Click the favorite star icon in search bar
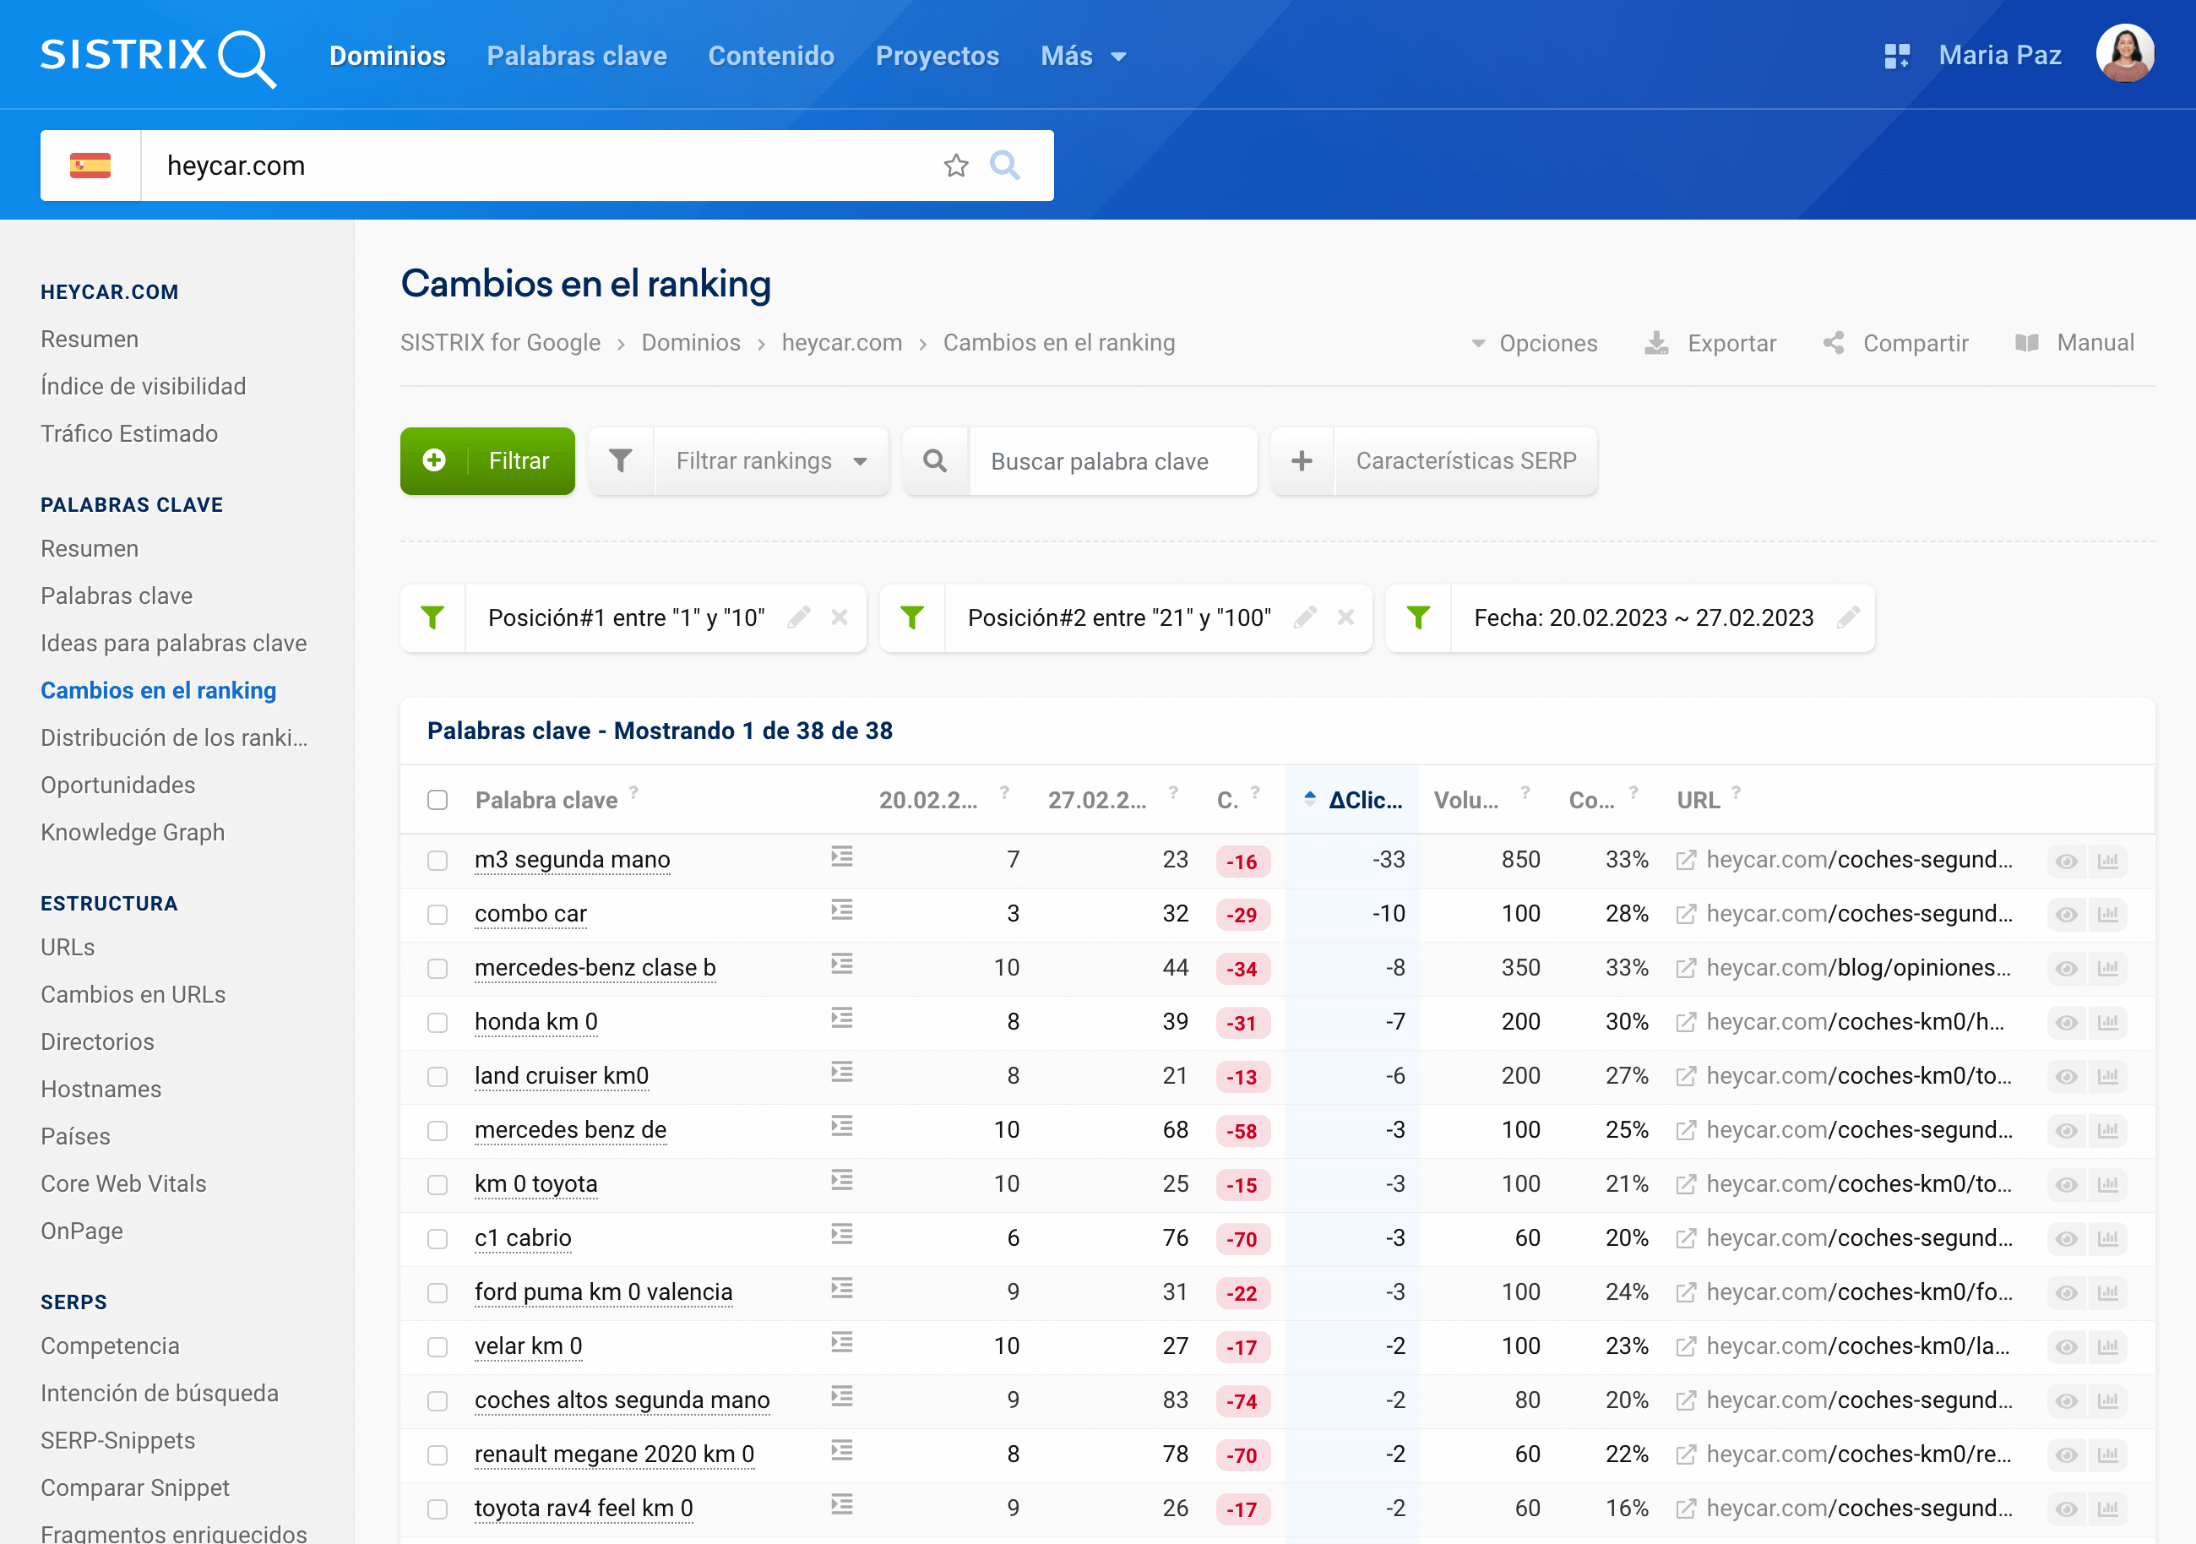Image resolution: width=2196 pixels, height=1544 pixels. tap(955, 166)
